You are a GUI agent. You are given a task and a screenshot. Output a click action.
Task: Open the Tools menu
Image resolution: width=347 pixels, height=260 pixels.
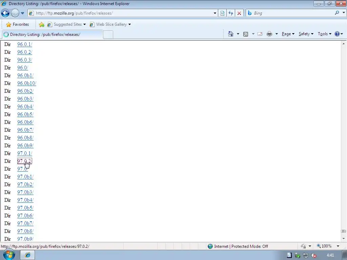pos(324,34)
